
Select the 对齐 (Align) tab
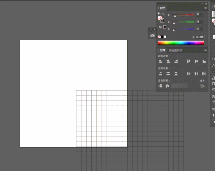[x=162, y=50]
